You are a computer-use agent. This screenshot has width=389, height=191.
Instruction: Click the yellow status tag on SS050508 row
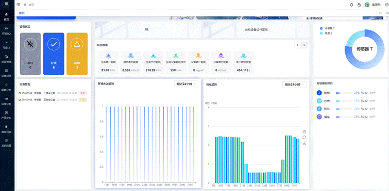(x=82, y=99)
